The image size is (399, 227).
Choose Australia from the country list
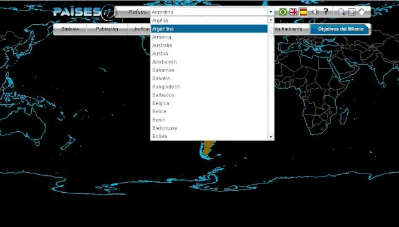tap(209, 45)
